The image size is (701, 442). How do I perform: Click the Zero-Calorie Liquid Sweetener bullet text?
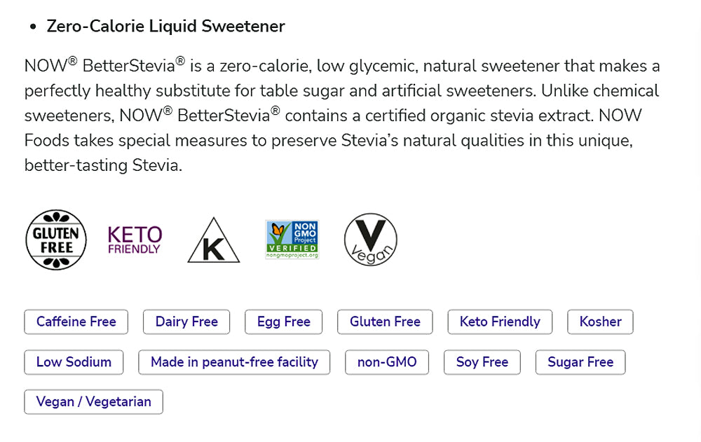coord(165,27)
